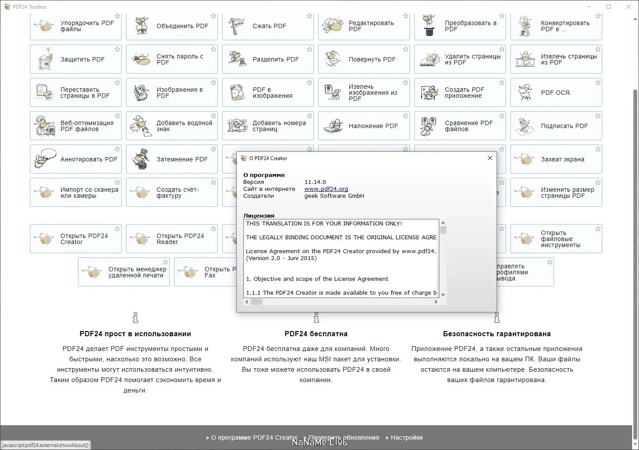The width and height of the screenshot is (639, 450).
Task: Favorite the Упорядочить PDF файлы tool star
Action: [117, 16]
